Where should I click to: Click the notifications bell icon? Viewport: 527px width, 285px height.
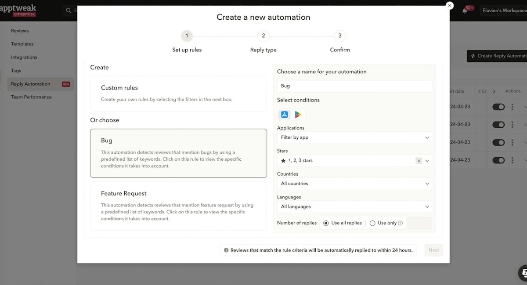[465, 11]
